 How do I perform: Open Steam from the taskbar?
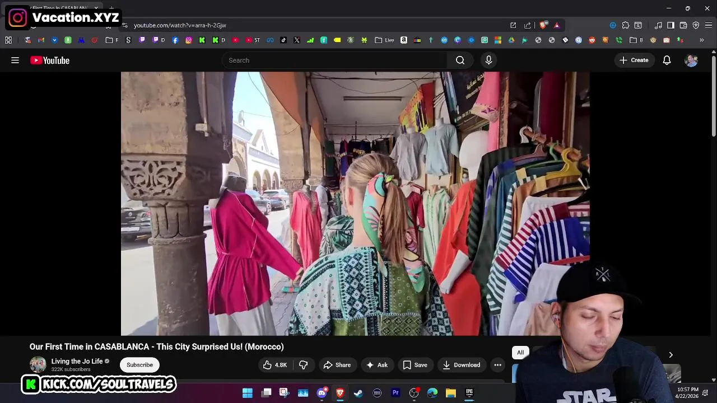tap(358, 393)
